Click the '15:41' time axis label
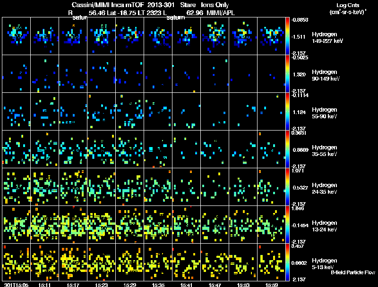Image resolution: width=378 pixels, height=287 pixels. 186,285
